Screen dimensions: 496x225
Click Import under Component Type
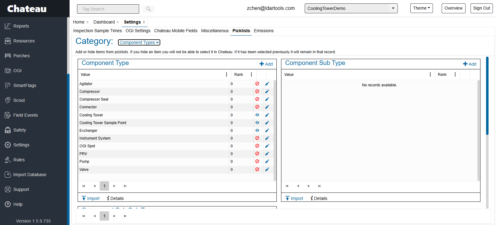(91, 198)
